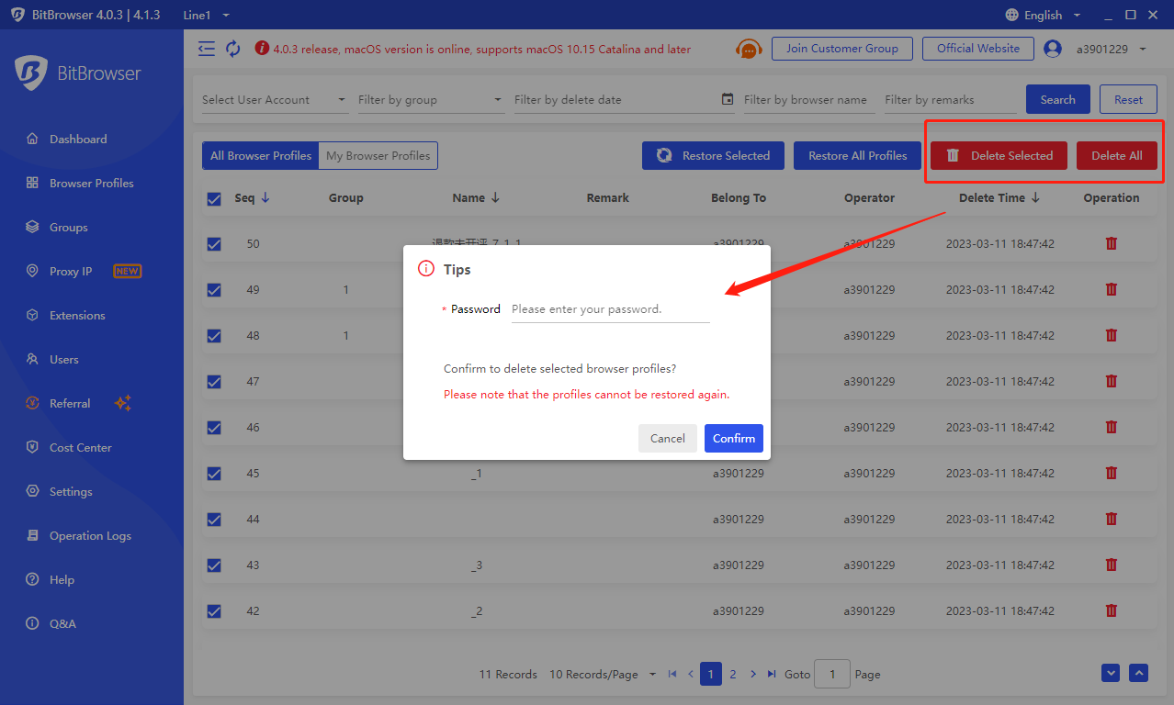This screenshot has width=1174, height=705.
Task: Change the 10 Records/Page dropdown
Action: pyautogui.click(x=603, y=674)
